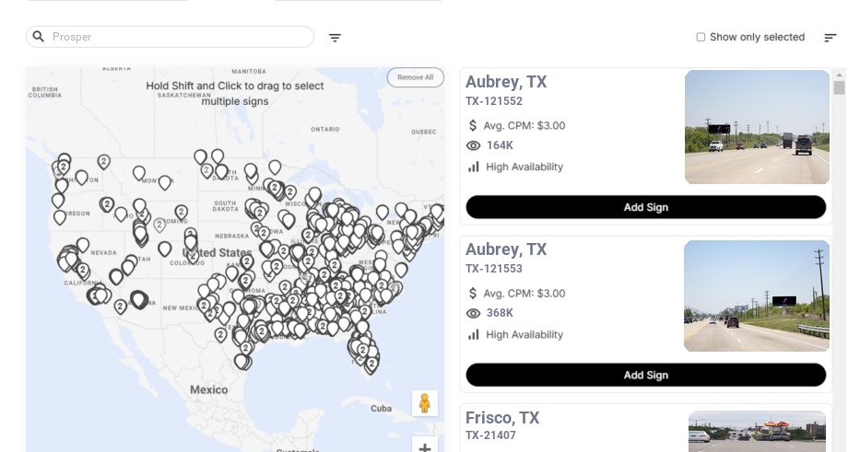
Task: Click the listing scrollbar thumb
Action: point(839,87)
